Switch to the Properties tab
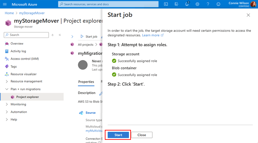This screenshot has height=143, width=258. [x=86, y=82]
